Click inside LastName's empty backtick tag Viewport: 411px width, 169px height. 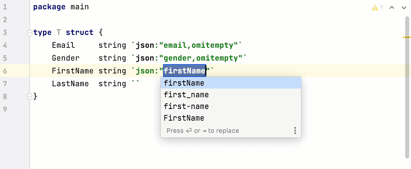(x=135, y=83)
